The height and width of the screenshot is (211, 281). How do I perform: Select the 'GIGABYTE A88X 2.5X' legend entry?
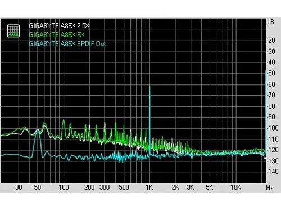[60, 26]
